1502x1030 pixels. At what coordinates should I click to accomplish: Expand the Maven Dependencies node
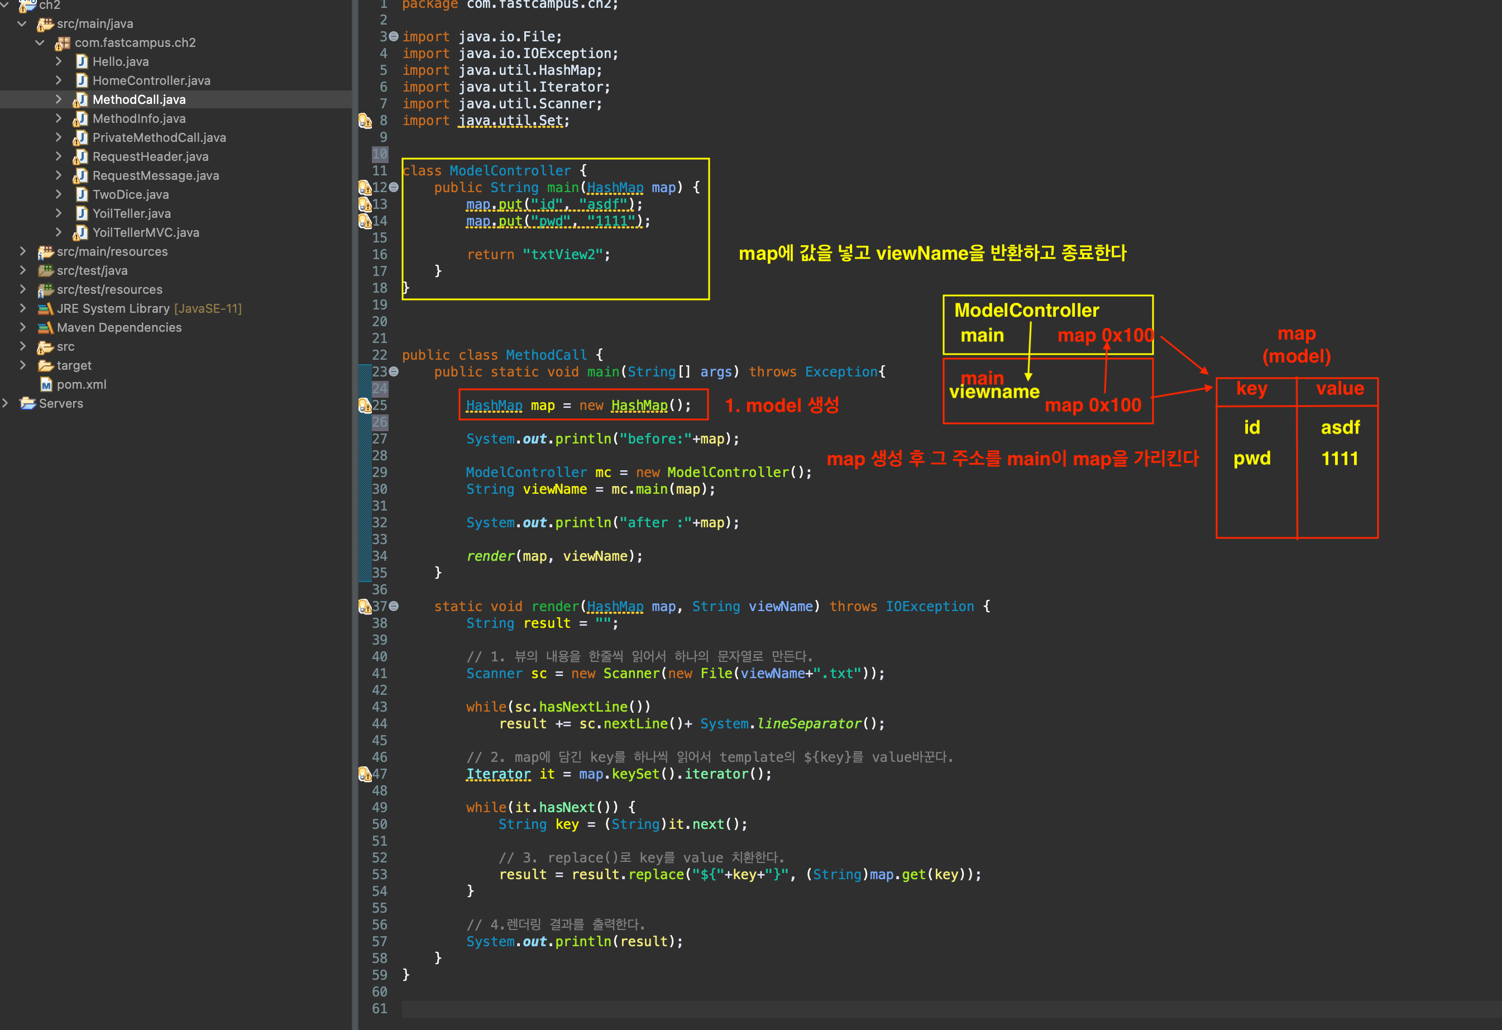(23, 327)
